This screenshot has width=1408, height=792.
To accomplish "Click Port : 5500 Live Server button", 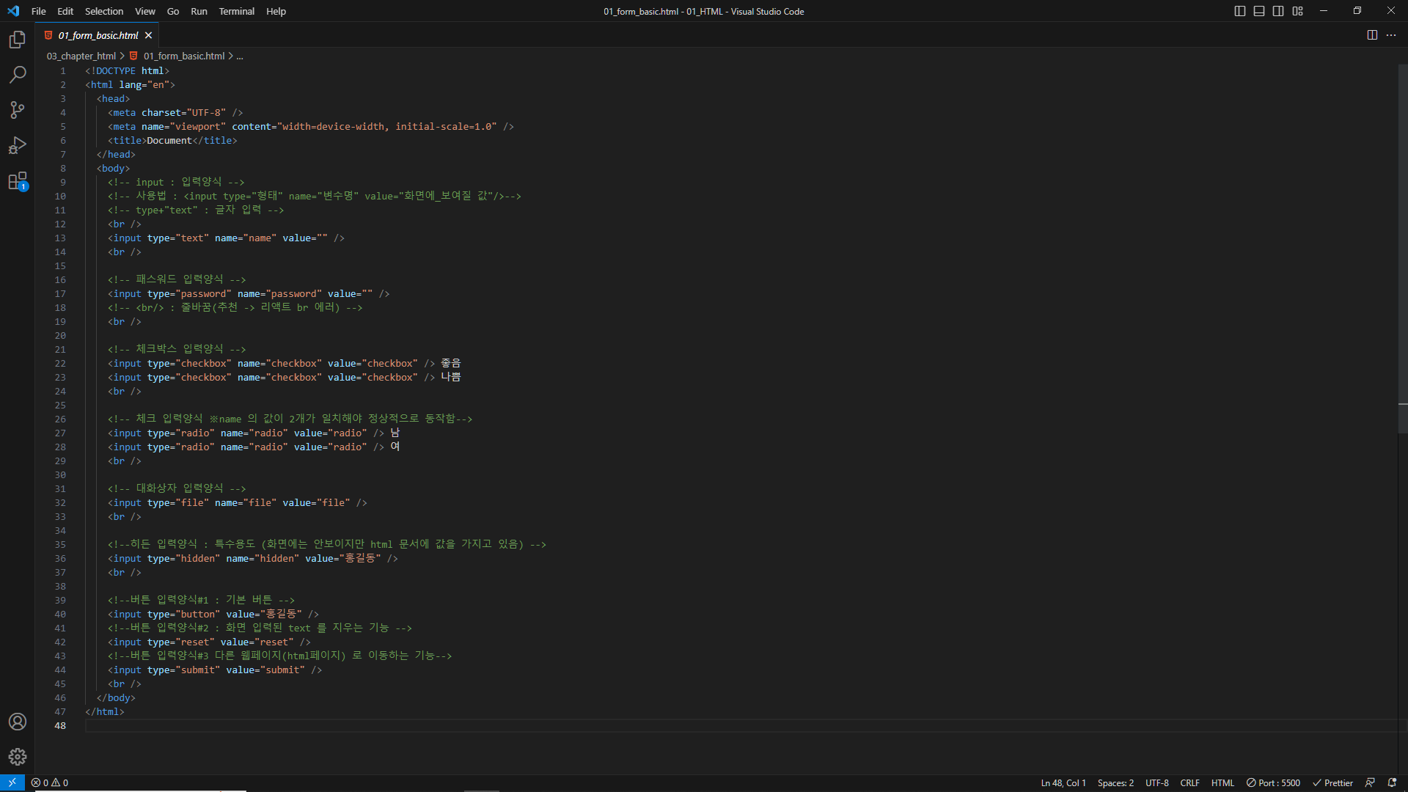I will pyautogui.click(x=1274, y=782).
